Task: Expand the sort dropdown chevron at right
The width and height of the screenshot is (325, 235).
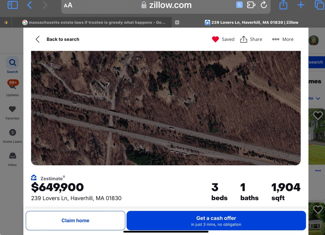Action: click(x=318, y=98)
